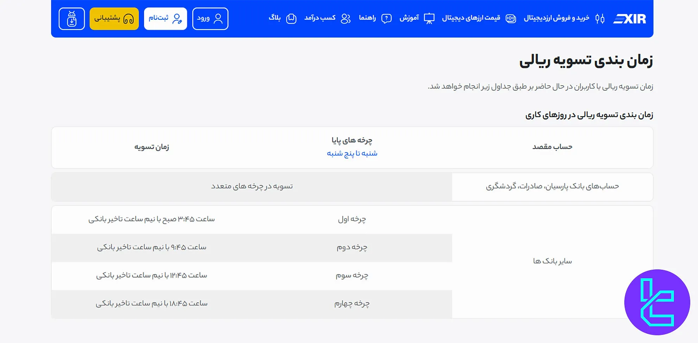Image resolution: width=698 pixels, height=343 pixels.
Task: Click the headset icon in support button
Action: click(x=128, y=19)
